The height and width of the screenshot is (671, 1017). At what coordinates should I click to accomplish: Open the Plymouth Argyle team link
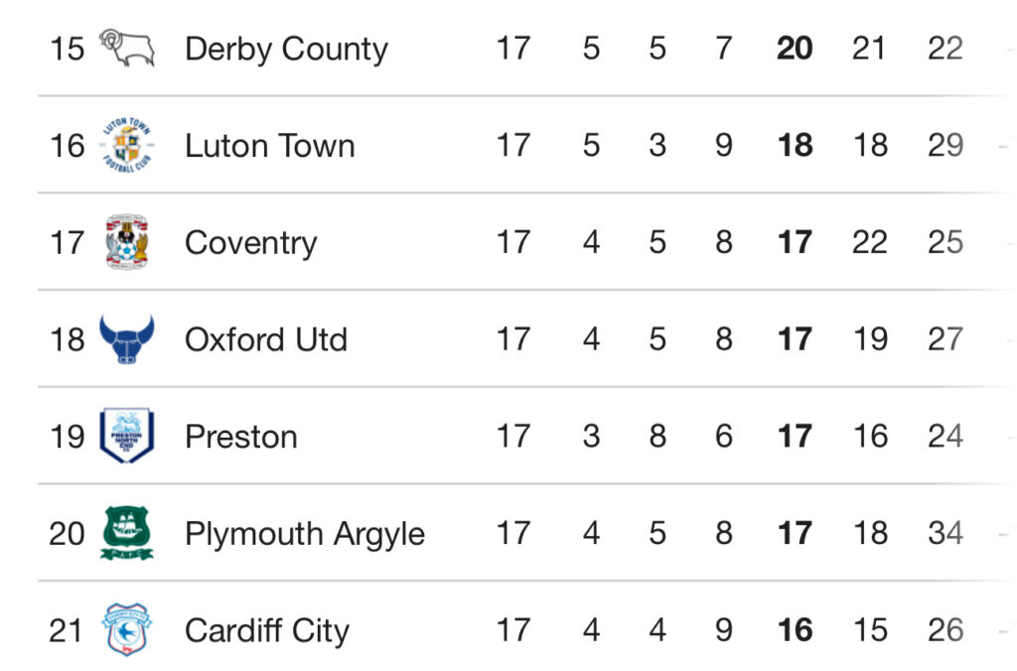tap(305, 535)
